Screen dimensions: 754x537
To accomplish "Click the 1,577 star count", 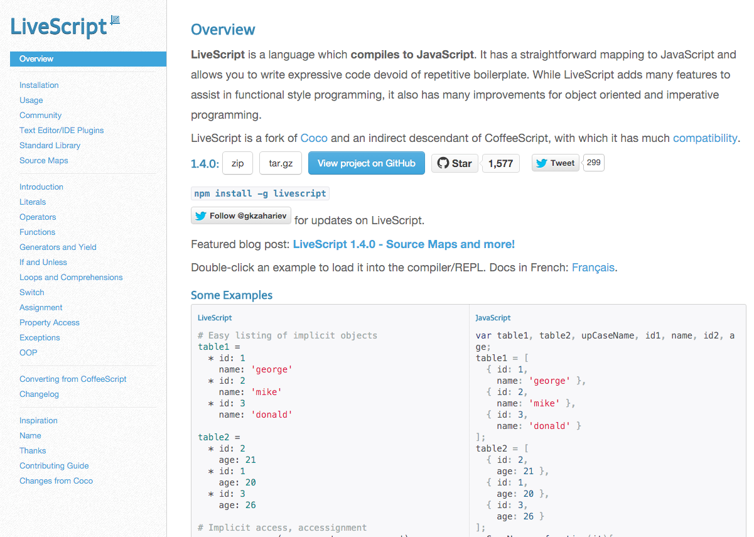I will click(x=500, y=163).
